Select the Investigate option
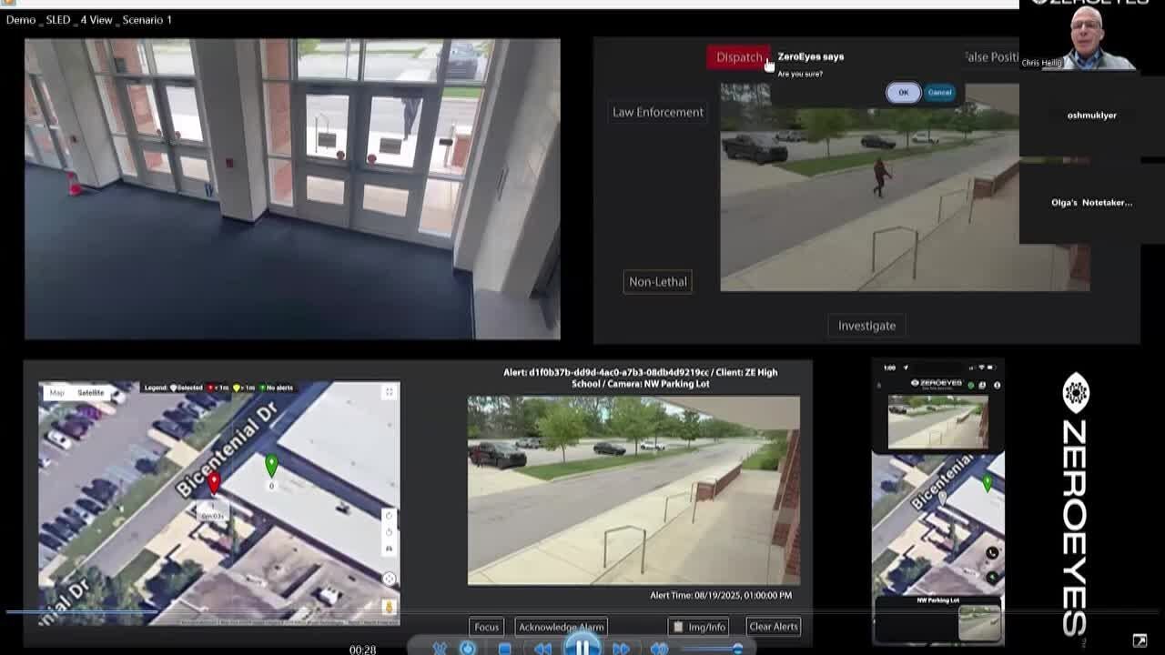 [x=866, y=325]
